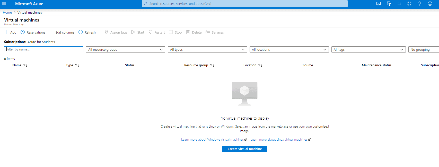Screen dimensions: 439x167
Task: Click the '0 items' count text
Action: tap(10, 59)
